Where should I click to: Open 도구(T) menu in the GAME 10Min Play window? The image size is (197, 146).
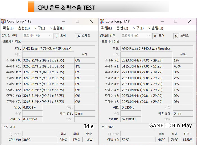pos(138,28)
